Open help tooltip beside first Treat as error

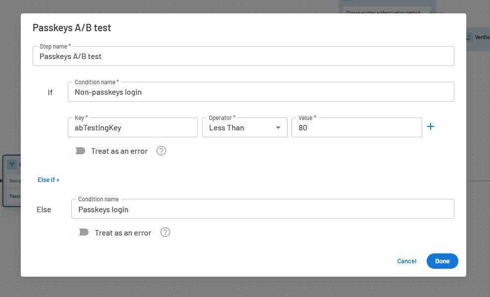click(x=161, y=151)
